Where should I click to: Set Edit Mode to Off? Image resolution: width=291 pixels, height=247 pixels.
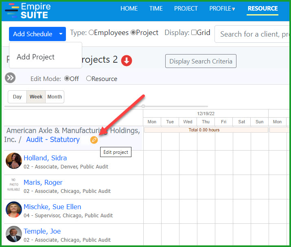coord(67,79)
